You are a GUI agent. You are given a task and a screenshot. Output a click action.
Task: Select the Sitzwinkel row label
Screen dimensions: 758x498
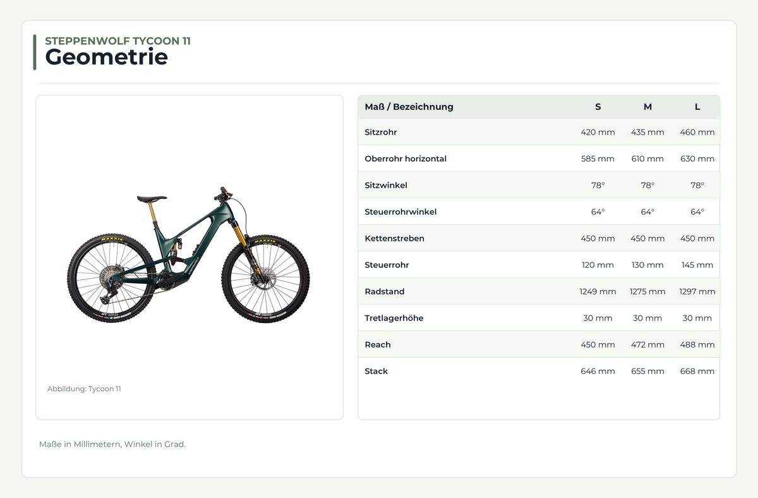point(386,185)
